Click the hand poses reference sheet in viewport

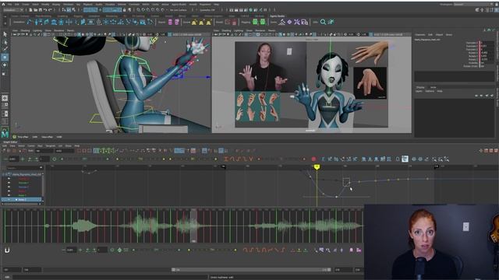pyautogui.click(x=257, y=107)
